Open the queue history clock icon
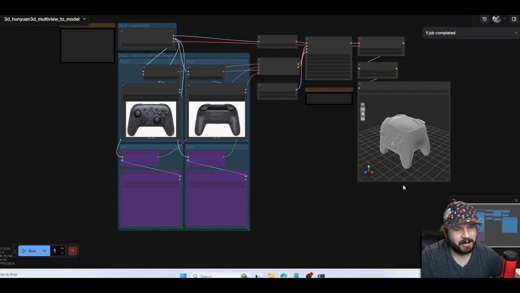 (485, 19)
